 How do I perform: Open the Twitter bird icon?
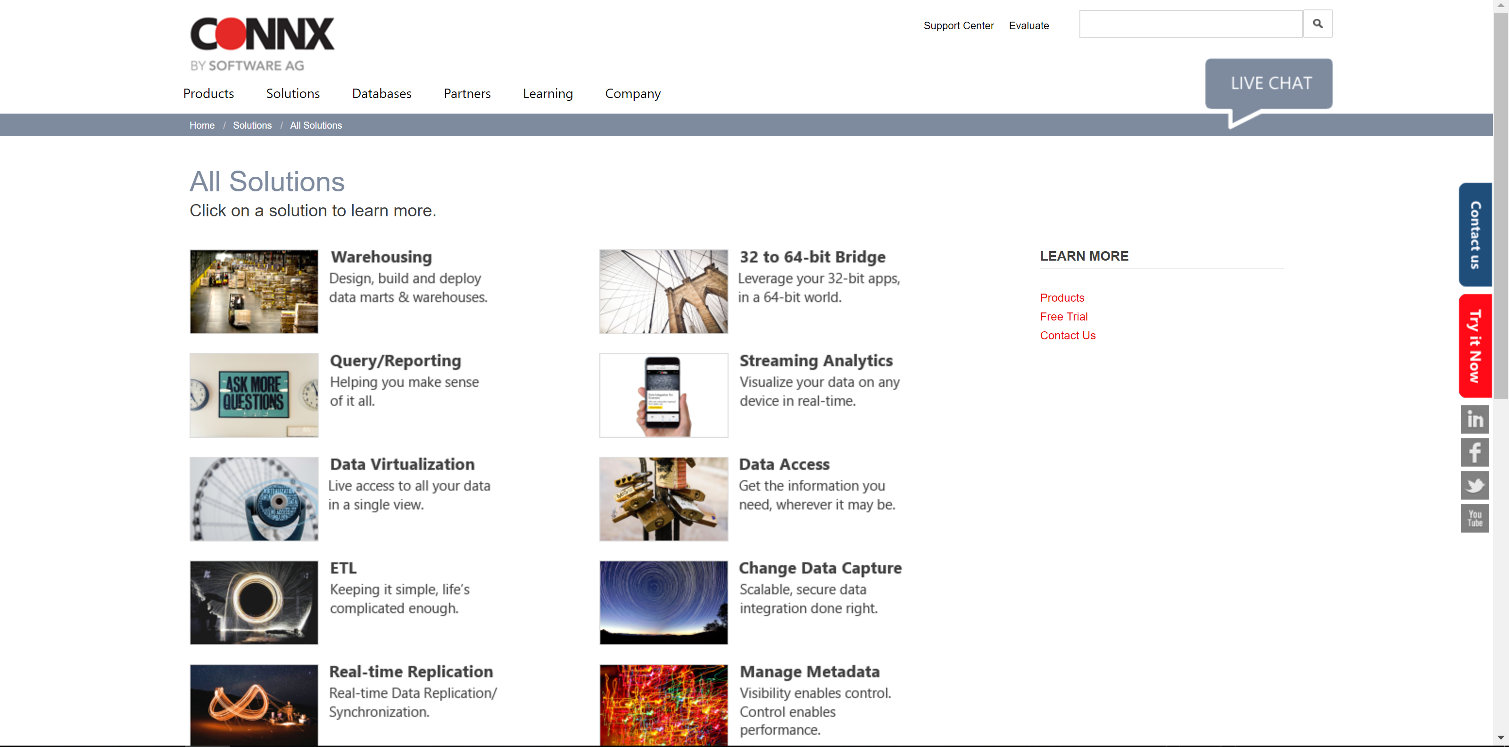(1475, 485)
